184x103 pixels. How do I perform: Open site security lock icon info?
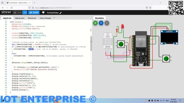33,8
